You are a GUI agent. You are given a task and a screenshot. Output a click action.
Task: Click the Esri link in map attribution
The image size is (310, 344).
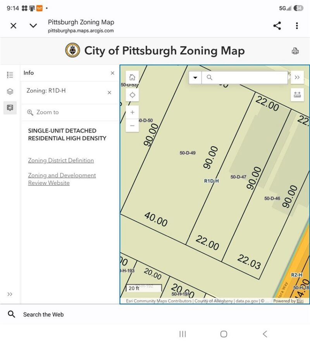pyautogui.click(x=300, y=301)
